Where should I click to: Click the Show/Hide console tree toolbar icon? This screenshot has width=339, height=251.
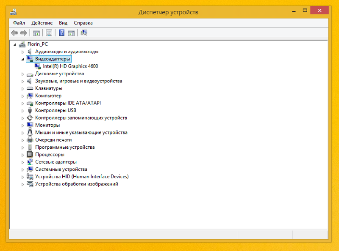tap(36, 33)
